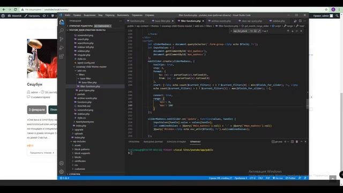Open the Explorer view in the activity bar

[x=62, y=22]
